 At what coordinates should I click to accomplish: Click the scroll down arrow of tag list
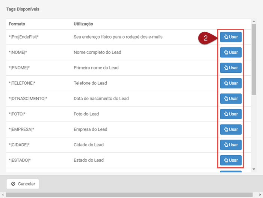(254, 169)
